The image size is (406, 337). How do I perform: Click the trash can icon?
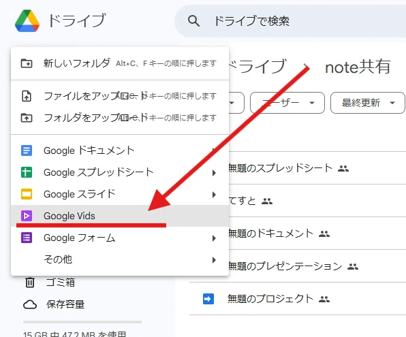pyautogui.click(x=30, y=282)
